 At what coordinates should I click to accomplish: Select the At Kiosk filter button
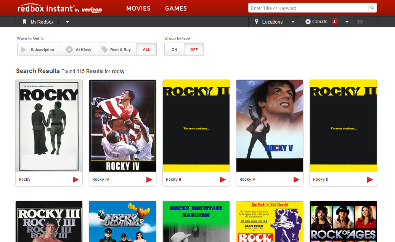click(x=79, y=49)
